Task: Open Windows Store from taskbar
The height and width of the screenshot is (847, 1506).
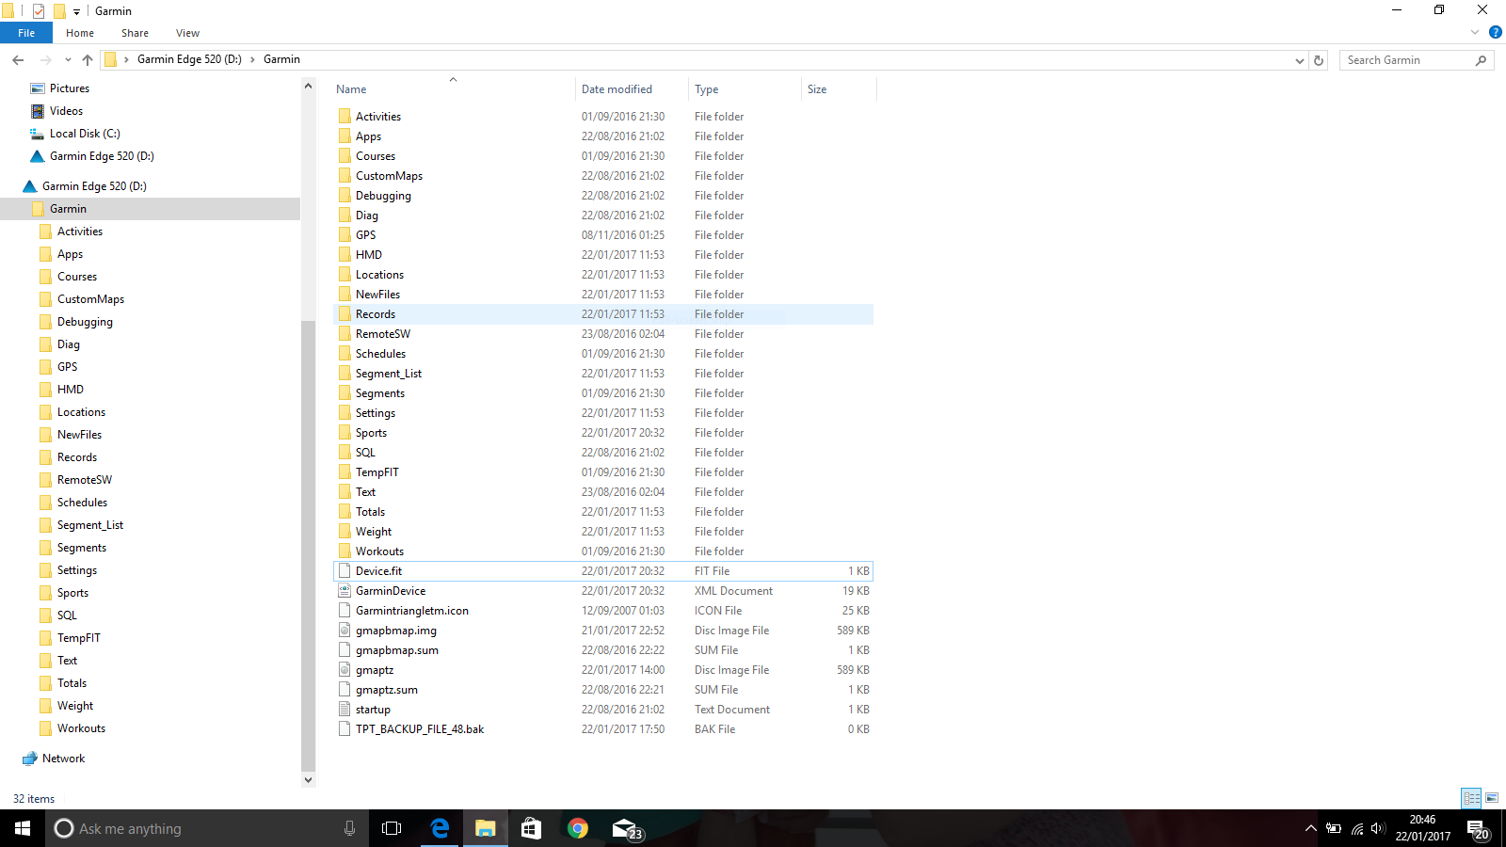Action: [x=532, y=828]
